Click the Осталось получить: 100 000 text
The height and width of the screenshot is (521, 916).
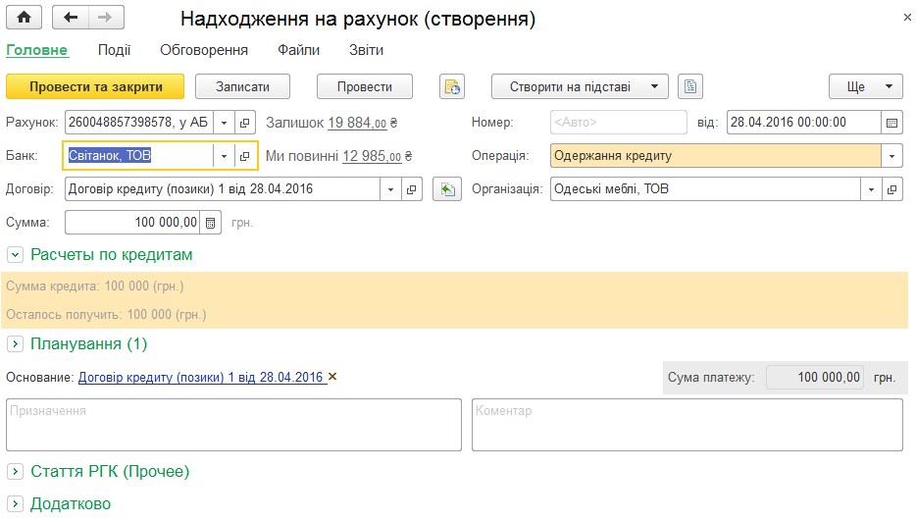tap(106, 315)
